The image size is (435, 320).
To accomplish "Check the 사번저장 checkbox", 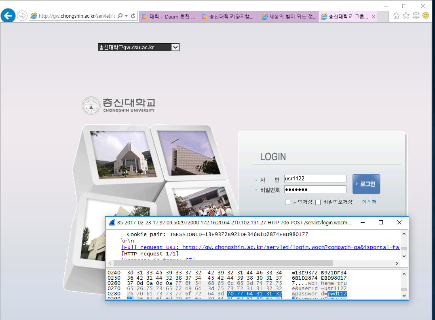I will point(288,202).
